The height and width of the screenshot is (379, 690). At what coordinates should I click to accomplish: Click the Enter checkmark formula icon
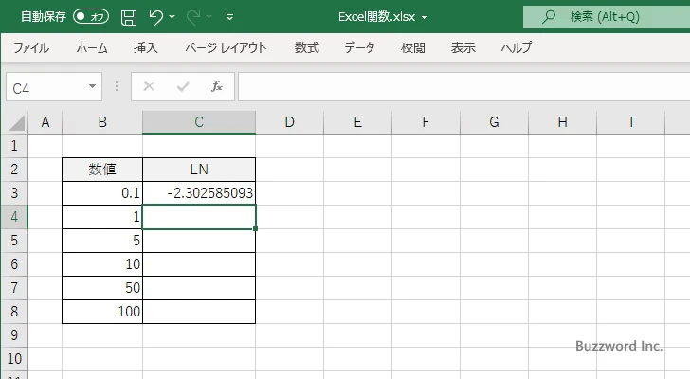pos(183,86)
